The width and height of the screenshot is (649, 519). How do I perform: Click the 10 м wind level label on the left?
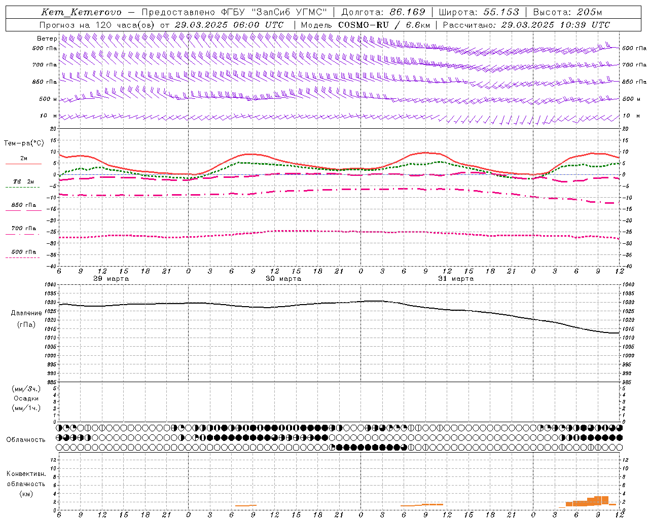48,116
